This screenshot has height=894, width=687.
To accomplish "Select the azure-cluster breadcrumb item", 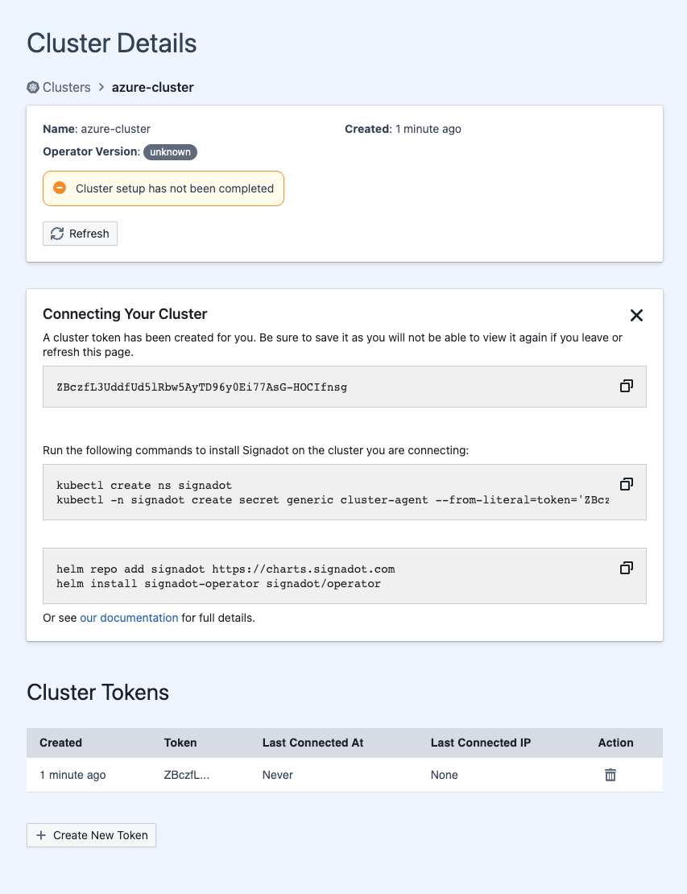I will (152, 87).
